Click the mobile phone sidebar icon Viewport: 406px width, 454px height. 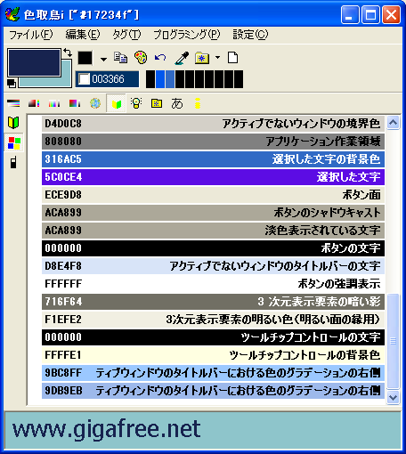pyautogui.click(x=13, y=162)
